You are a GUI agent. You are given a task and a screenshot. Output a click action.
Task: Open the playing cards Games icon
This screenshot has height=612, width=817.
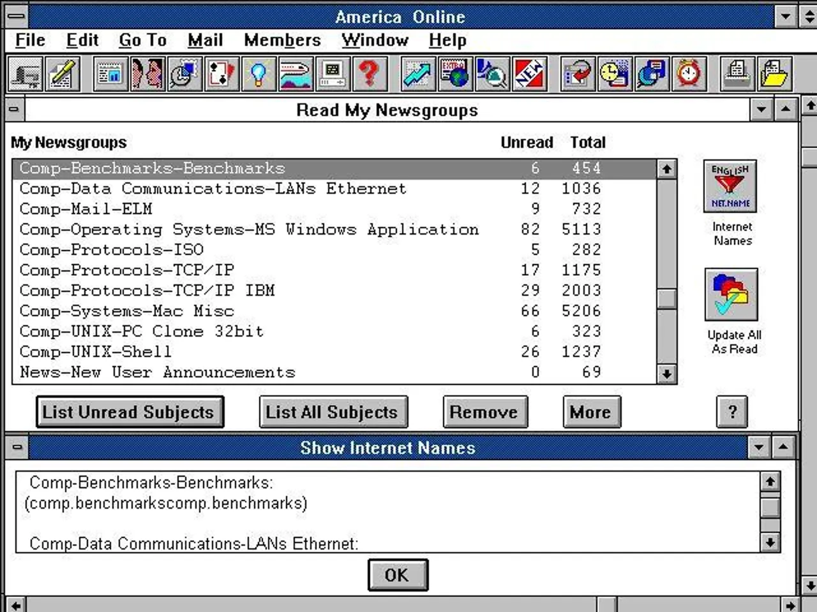[x=221, y=74]
